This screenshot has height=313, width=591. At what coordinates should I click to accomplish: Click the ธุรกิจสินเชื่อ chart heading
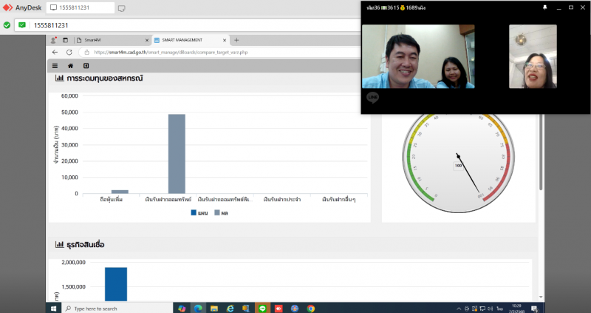point(85,245)
